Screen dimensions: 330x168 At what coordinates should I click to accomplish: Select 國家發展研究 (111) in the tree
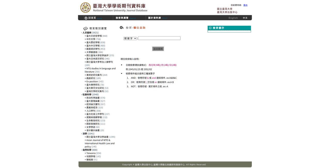(95, 124)
